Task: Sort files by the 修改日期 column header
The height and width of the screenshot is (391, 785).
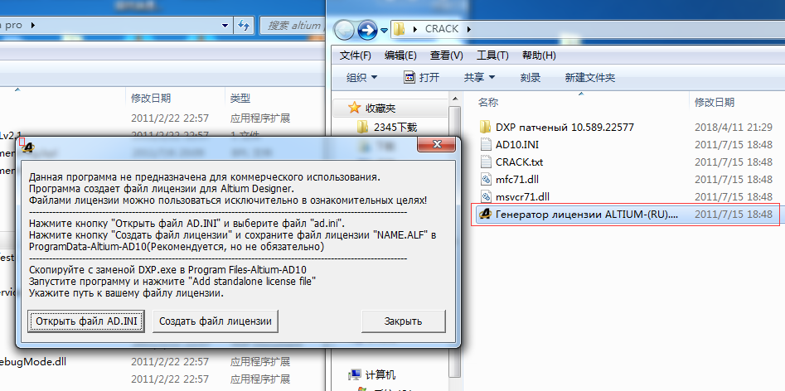Action: [x=715, y=101]
